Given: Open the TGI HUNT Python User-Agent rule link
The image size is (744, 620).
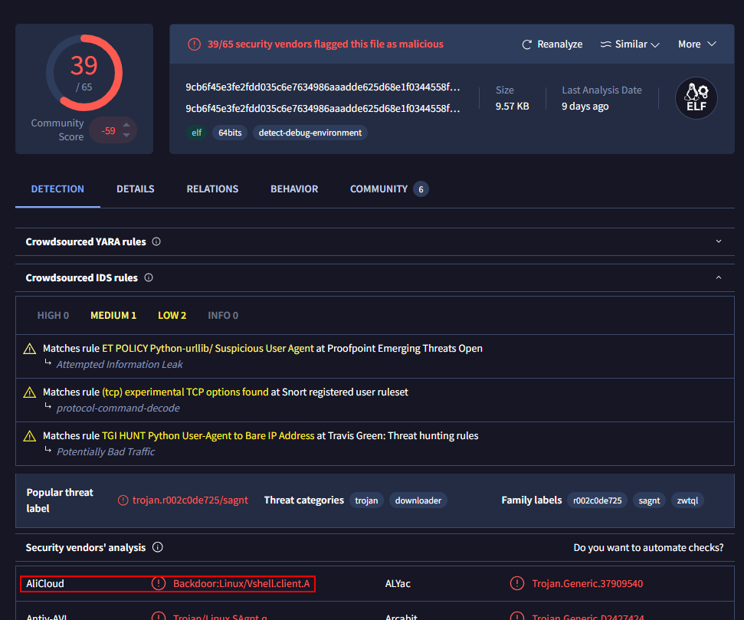Looking at the screenshot, I should click(208, 436).
